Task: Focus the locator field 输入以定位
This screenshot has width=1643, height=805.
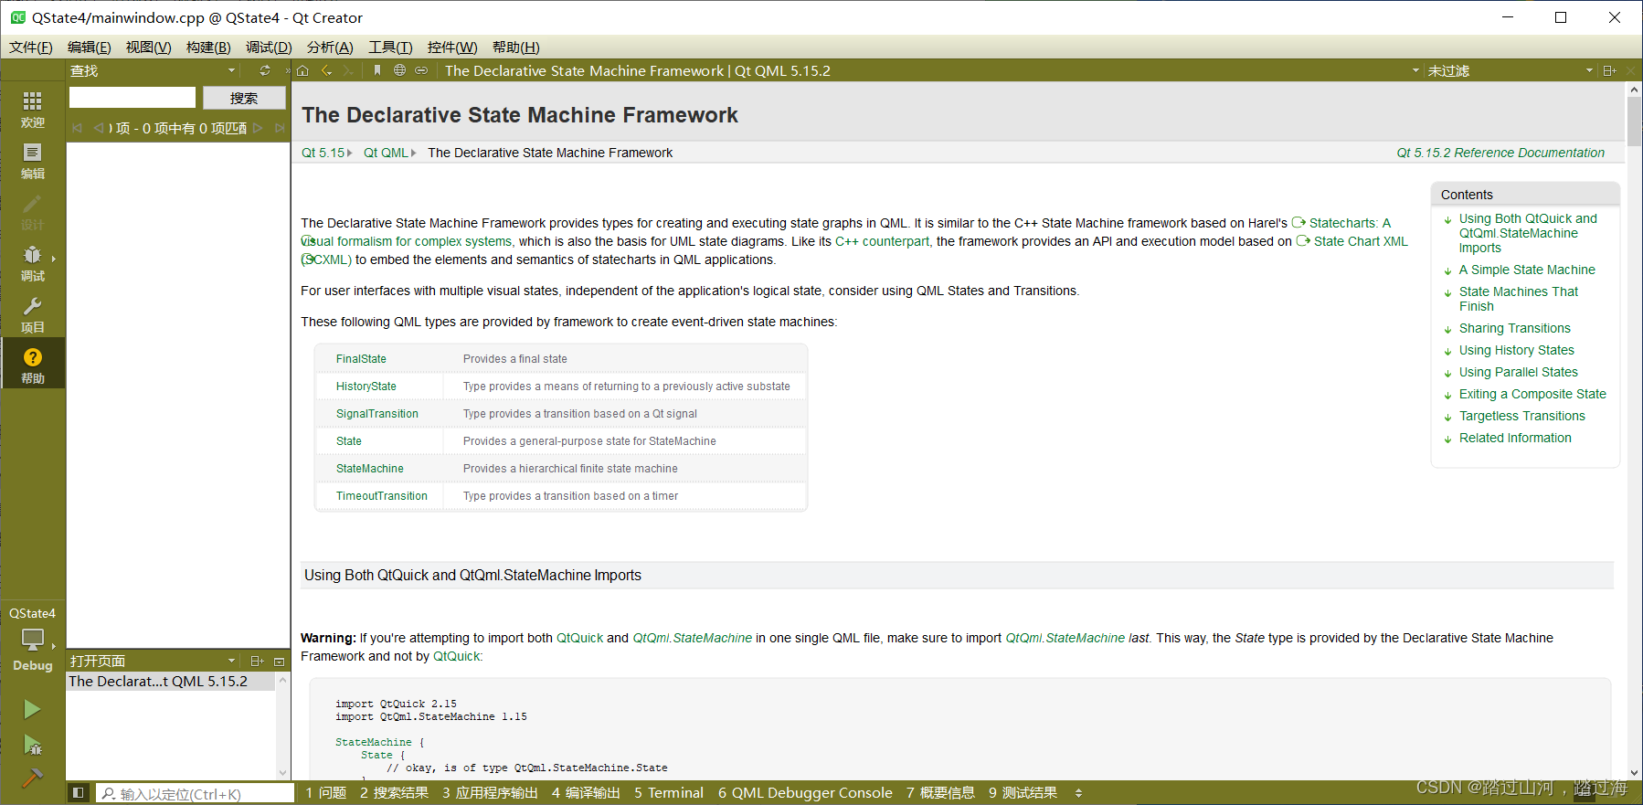Action: point(195,793)
